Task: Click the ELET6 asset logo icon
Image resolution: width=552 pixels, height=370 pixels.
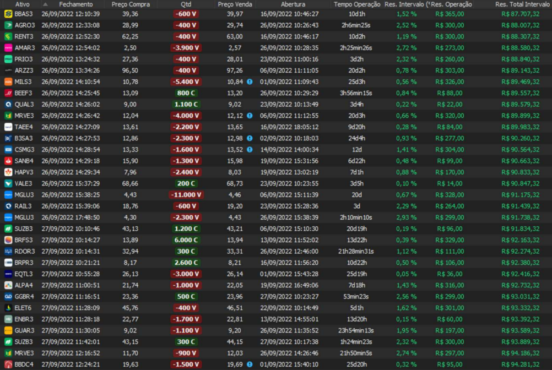Action: pos(8,308)
